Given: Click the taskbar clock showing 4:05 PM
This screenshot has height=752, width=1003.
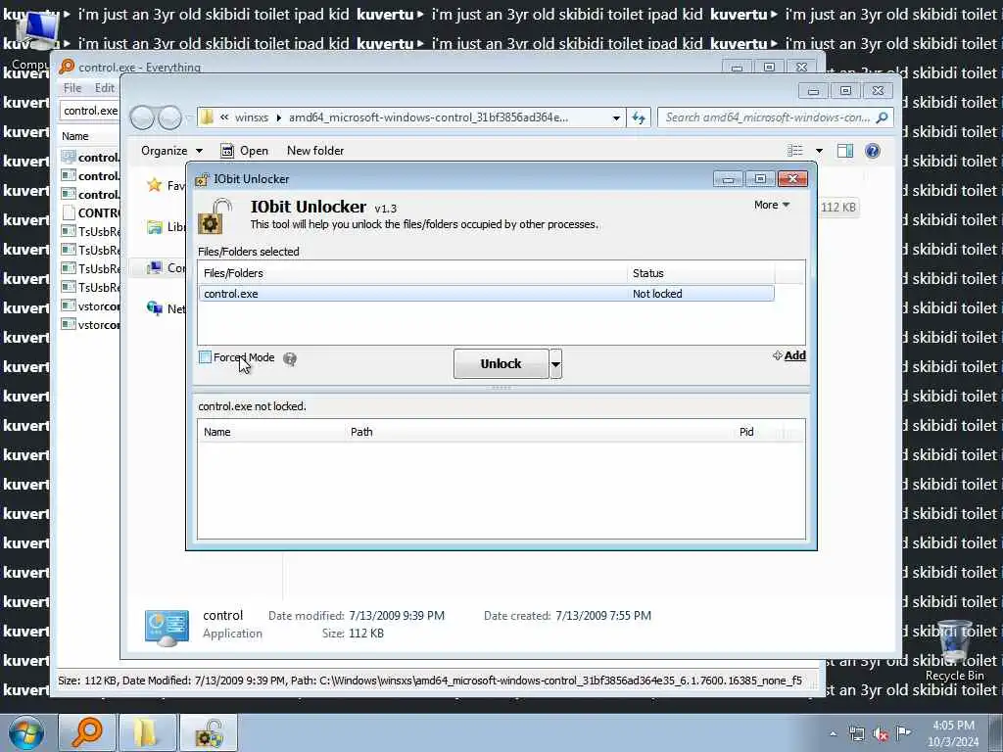Looking at the screenshot, I should click(953, 733).
